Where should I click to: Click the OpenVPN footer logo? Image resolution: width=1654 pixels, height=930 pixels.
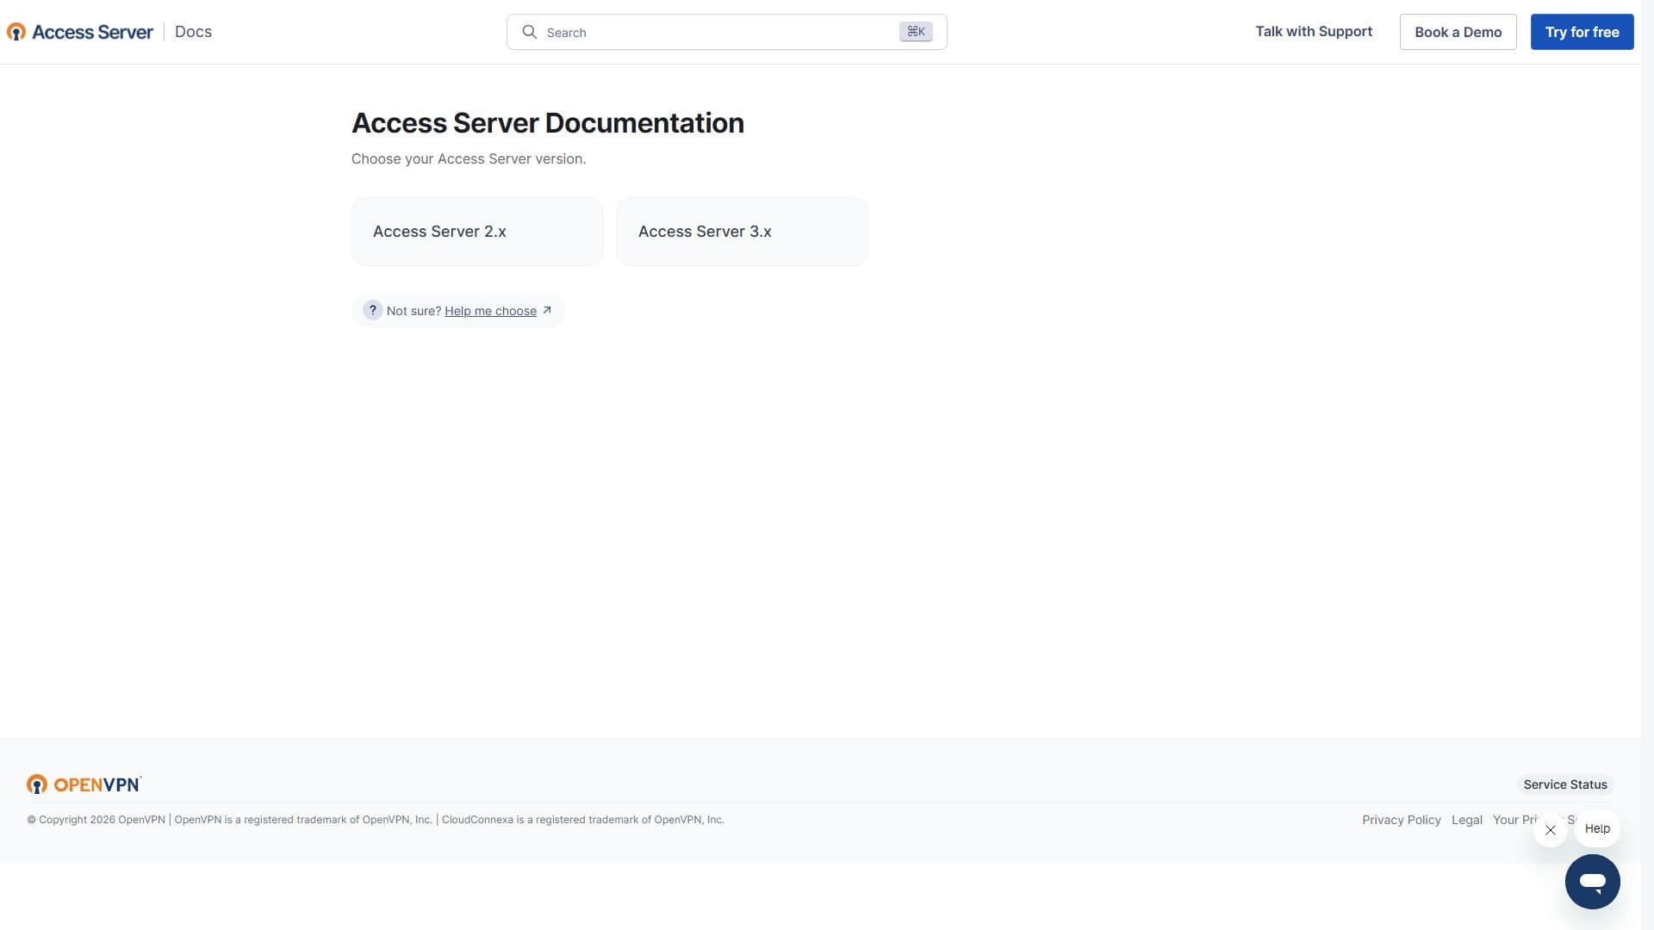click(84, 784)
